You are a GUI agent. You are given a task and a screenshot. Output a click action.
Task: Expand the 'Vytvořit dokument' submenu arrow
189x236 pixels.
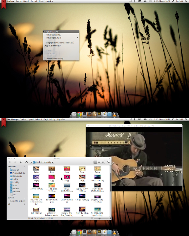77,38
